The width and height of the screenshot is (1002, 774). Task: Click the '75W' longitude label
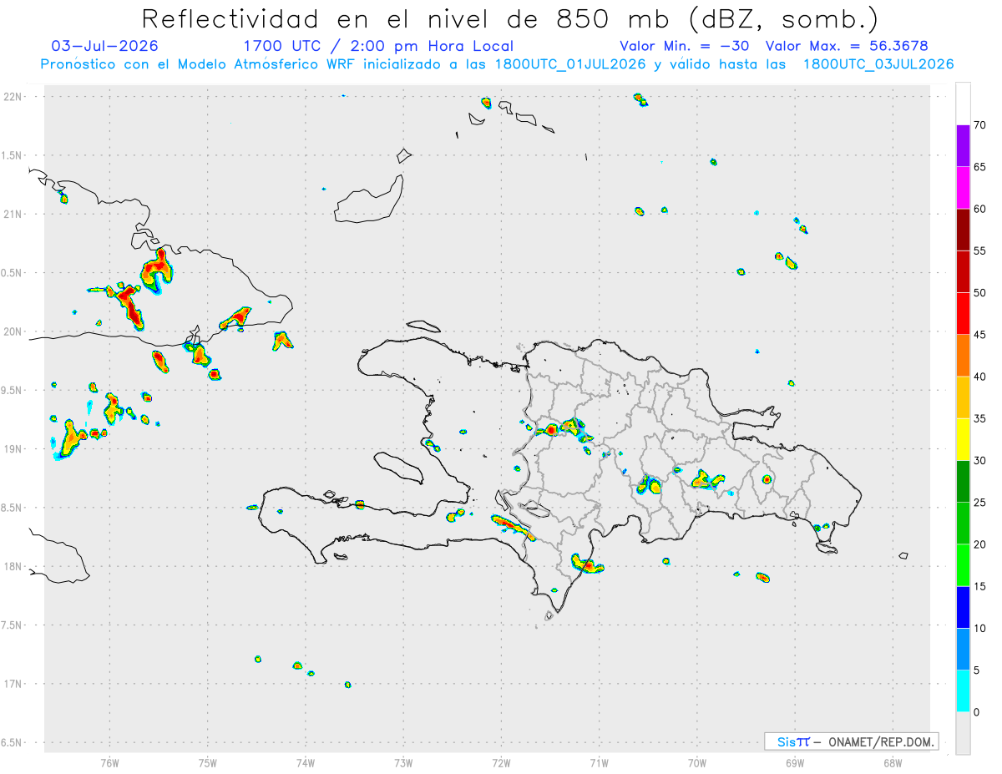[208, 763]
